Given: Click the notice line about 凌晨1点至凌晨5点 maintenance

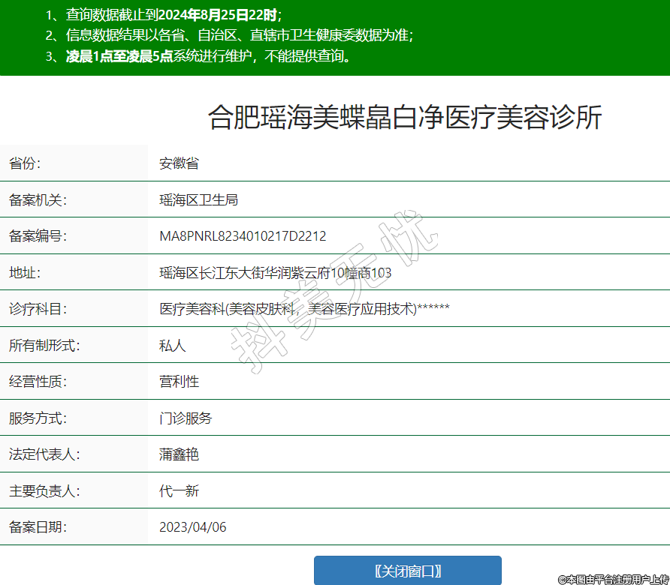Looking at the screenshot, I should 208,56.
